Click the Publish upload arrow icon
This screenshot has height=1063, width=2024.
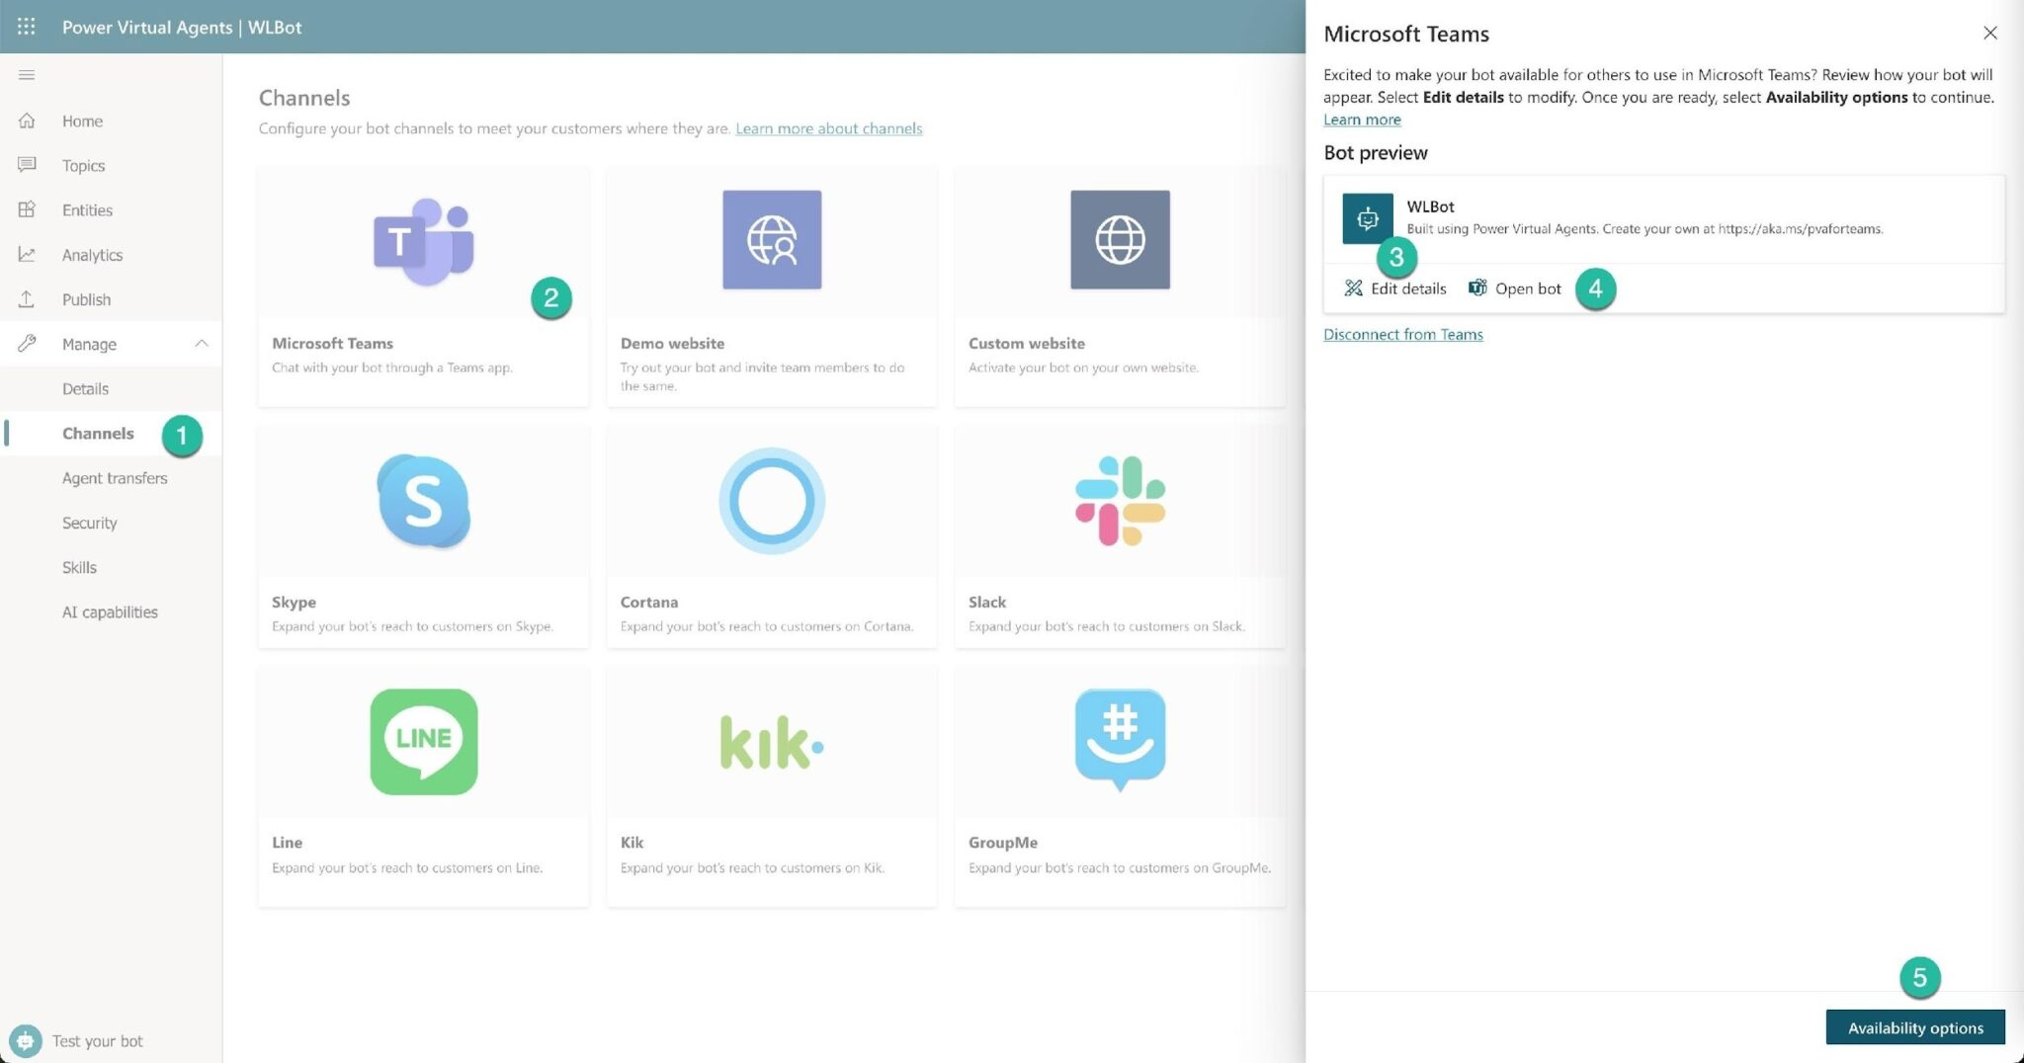pyautogui.click(x=27, y=298)
